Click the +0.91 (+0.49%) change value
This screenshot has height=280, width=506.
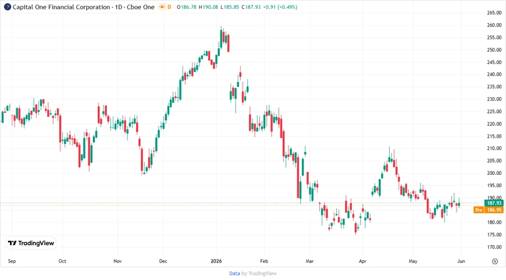click(280, 7)
